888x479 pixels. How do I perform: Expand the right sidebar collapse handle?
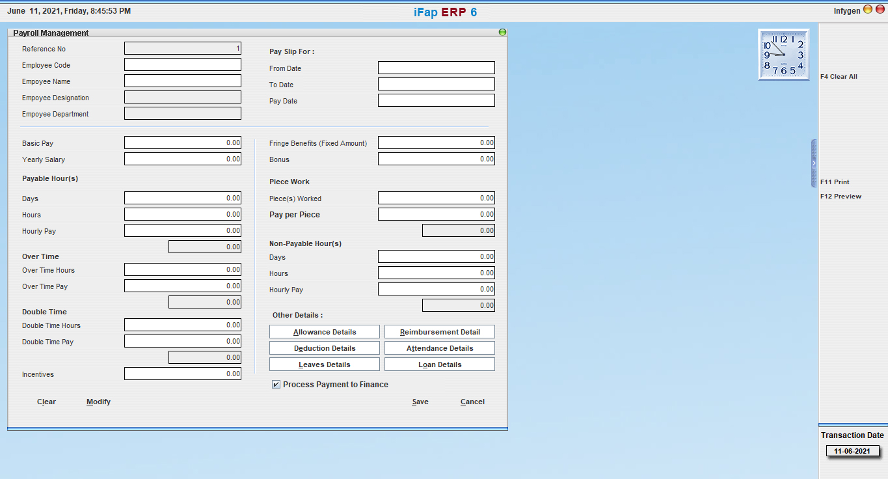(x=814, y=163)
